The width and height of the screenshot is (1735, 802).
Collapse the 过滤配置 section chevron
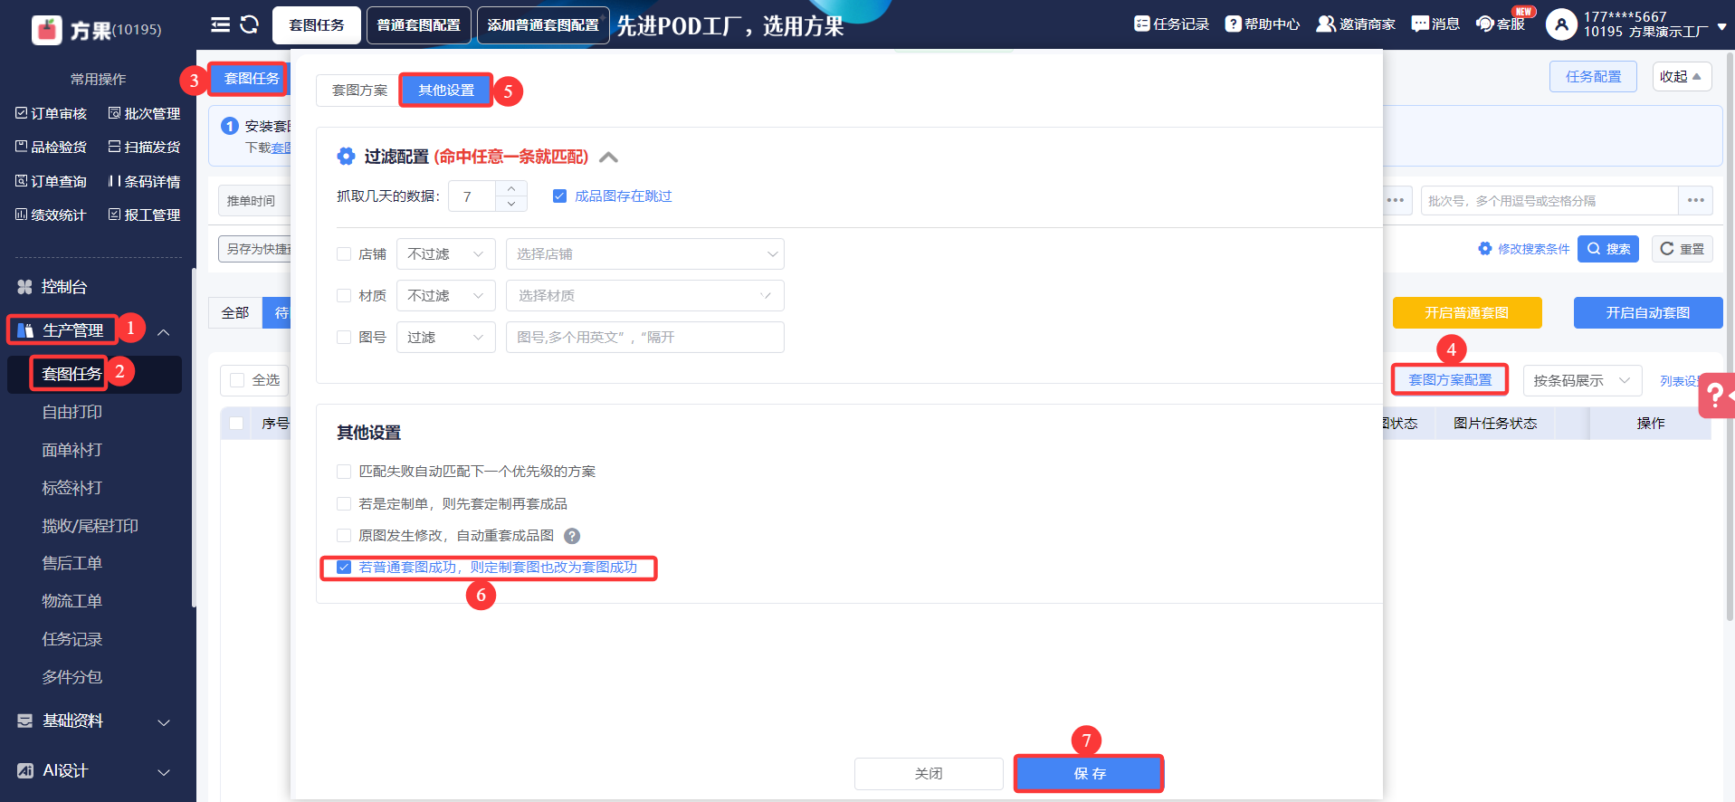pos(609,158)
